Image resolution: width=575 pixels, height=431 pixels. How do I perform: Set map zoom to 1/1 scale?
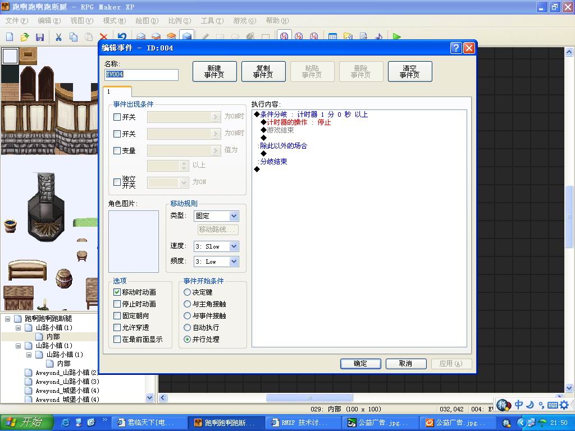(284, 36)
